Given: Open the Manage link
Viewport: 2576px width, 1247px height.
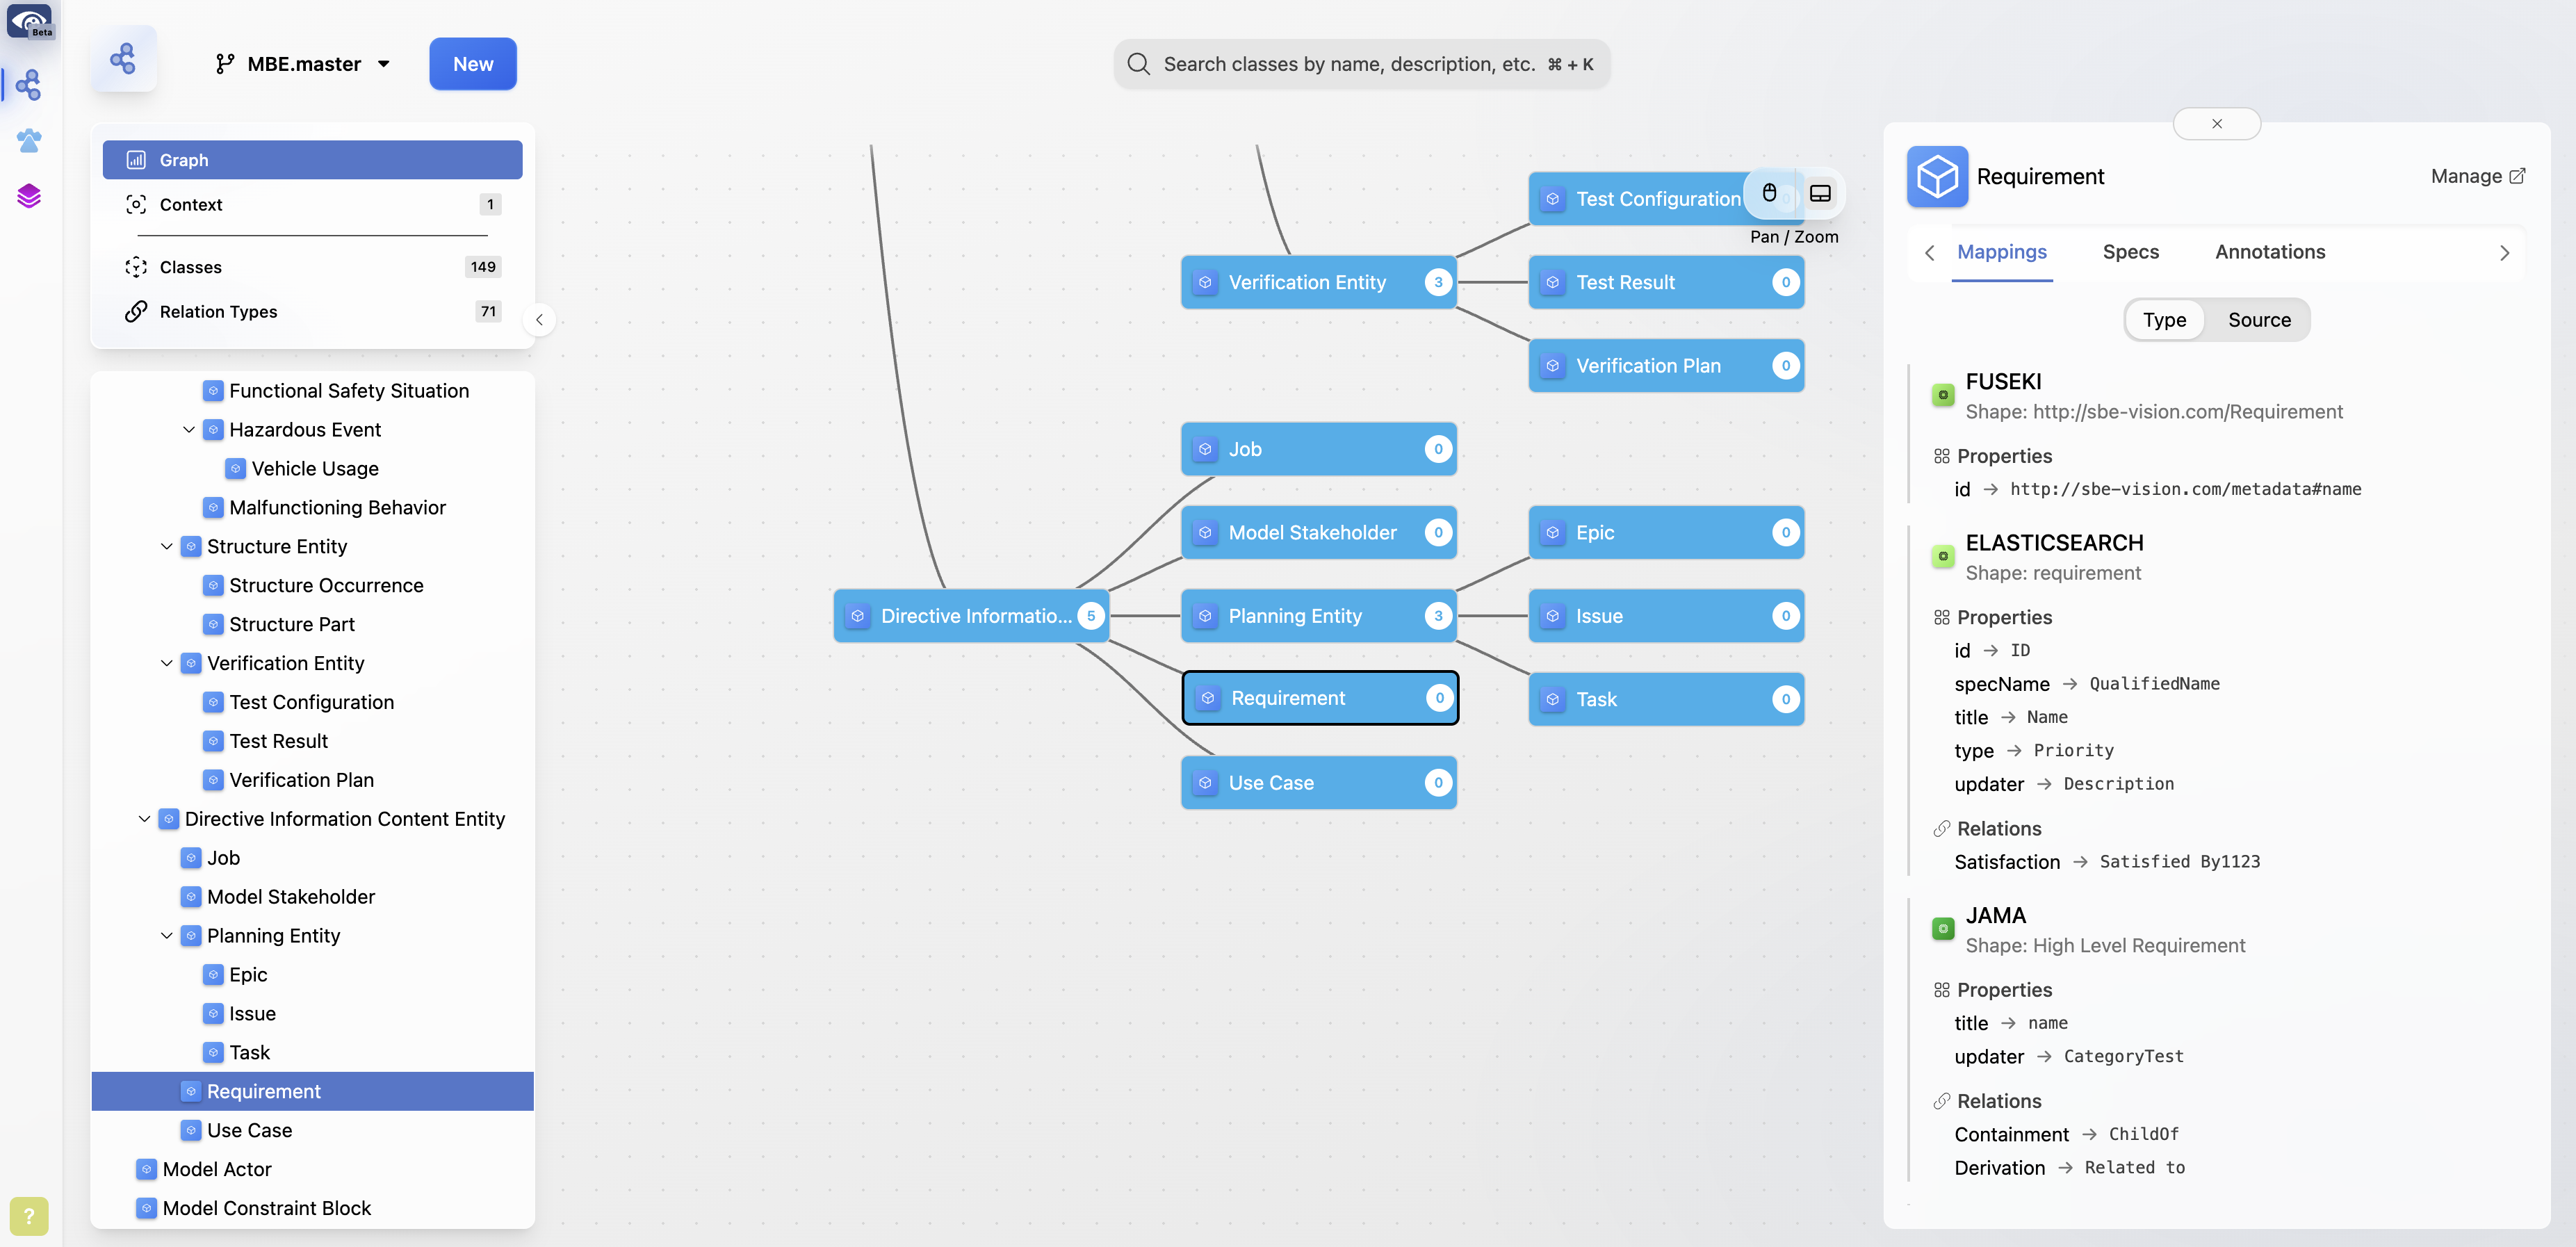Looking at the screenshot, I should (2478, 176).
